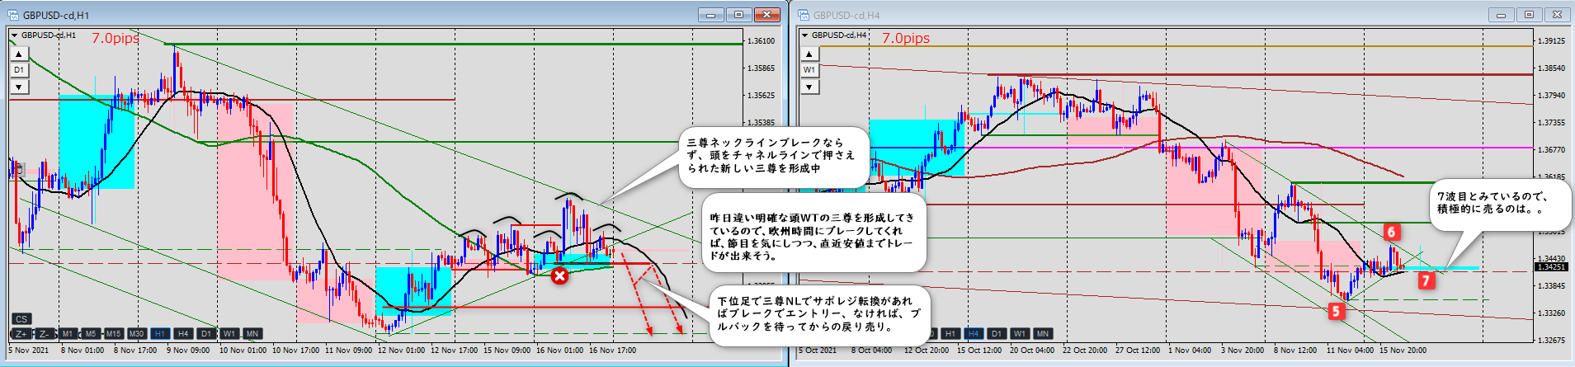Click the down arrow button in H4 chart
The width and height of the screenshot is (1575, 367).
click(x=809, y=87)
